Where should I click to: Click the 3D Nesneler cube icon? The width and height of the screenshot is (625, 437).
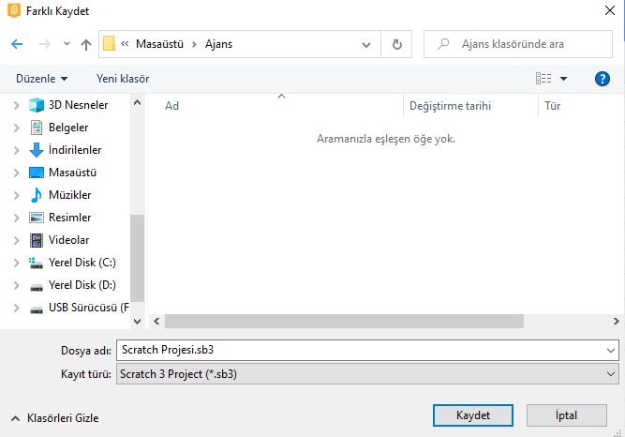pos(37,105)
